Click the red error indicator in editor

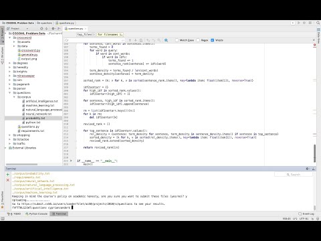point(314,45)
